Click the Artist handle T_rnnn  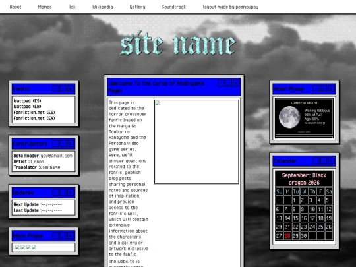click(x=37, y=162)
